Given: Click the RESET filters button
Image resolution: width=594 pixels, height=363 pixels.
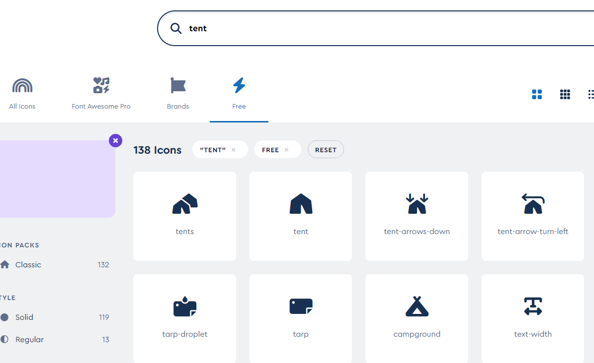Looking at the screenshot, I should 326,149.
